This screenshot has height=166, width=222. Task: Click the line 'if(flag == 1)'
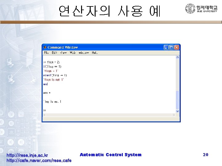(x=52, y=66)
